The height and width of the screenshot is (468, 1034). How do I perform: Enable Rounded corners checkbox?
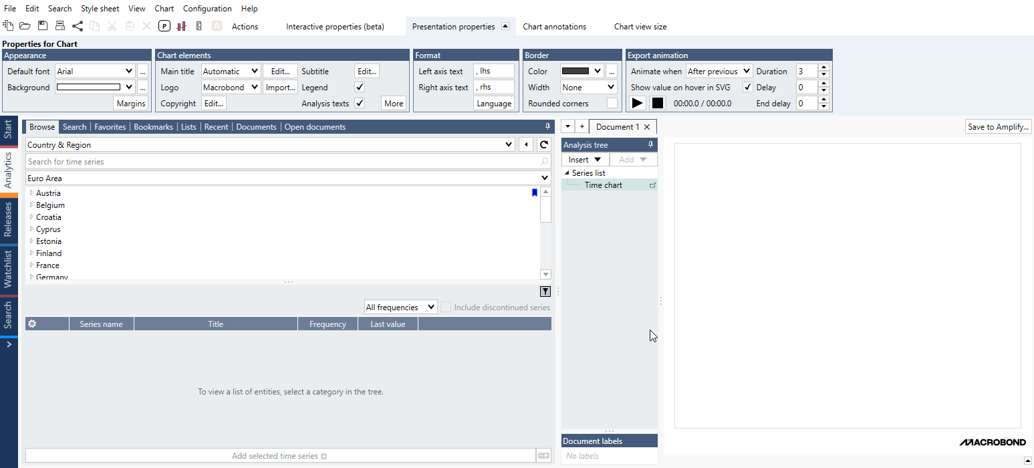pos(612,104)
